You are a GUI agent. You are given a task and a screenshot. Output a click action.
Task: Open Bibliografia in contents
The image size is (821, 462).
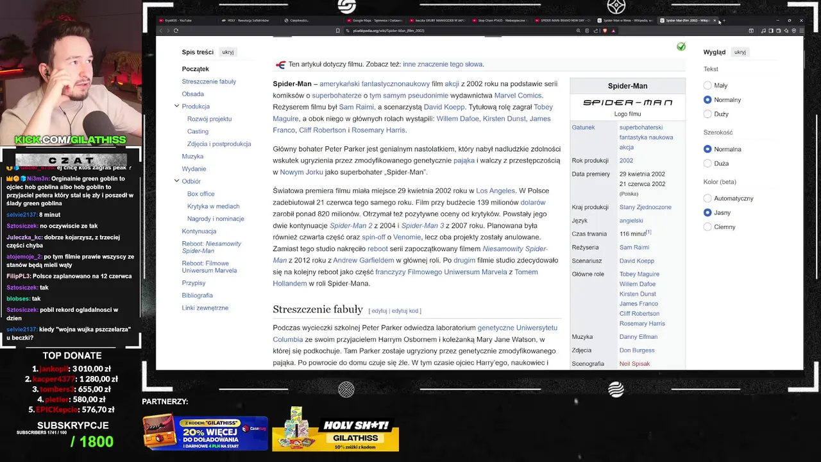(x=197, y=295)
